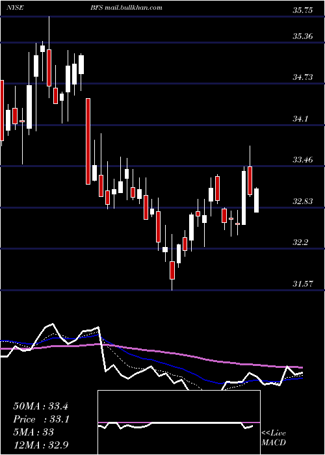Click the 50MA : 33.4 readout
The image size is (325, 455).
[x=40, y=406]
